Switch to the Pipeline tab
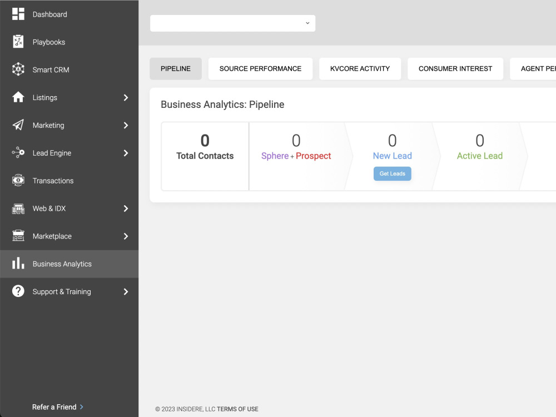Viewport: 556px width, 417px height. pos(176,69)
